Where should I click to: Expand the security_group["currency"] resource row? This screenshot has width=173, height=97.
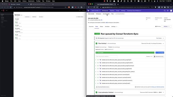[96, 66]
